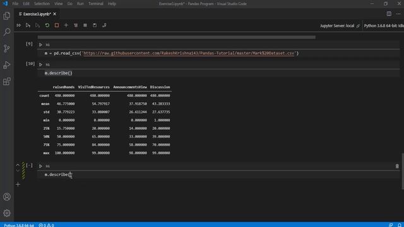Click the VisITedResources column header

(x=94, y=87)
